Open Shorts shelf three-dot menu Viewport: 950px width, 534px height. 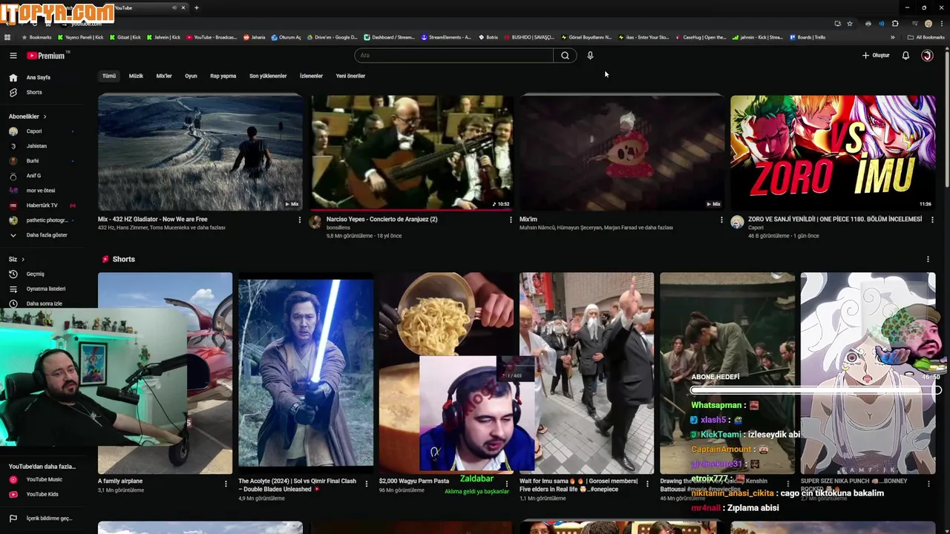click(928, 260)
